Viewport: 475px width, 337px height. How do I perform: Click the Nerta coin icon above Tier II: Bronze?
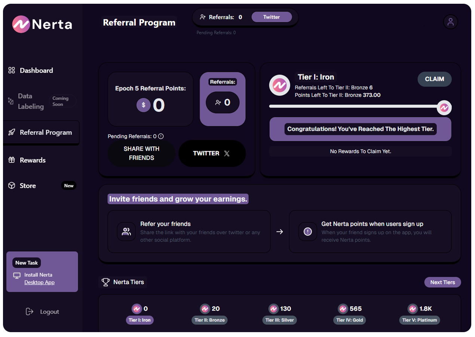pyautogui.click(x=205, y=309)
